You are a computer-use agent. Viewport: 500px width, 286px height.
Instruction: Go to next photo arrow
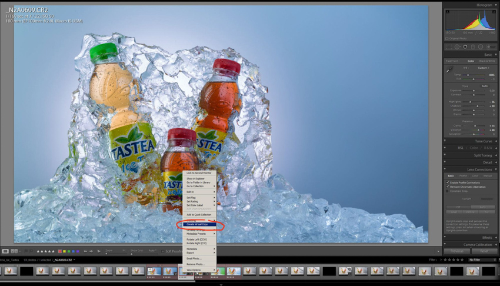click(x=91, y=251)
